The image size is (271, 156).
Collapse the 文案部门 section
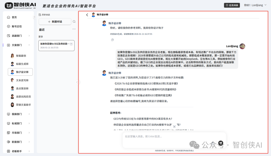pyautogui.click(x=18, y=45)
